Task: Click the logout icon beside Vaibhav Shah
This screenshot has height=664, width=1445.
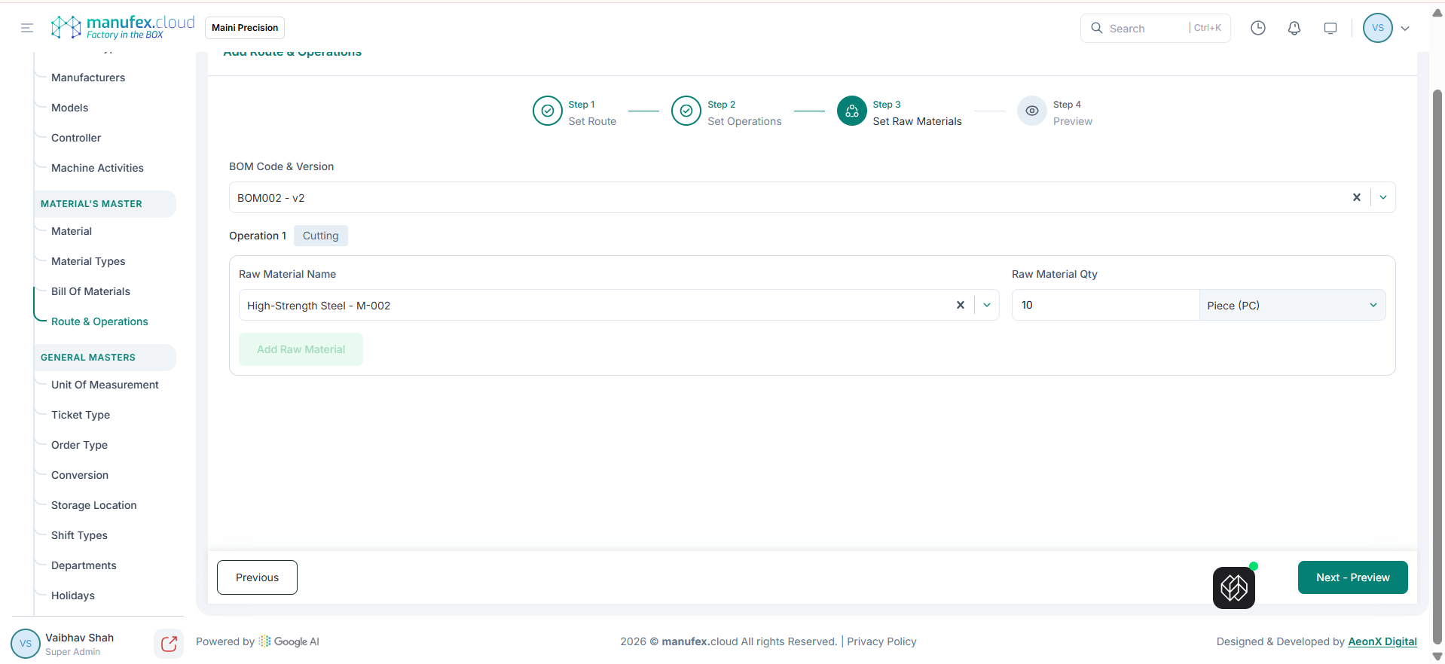Action: pos(169,644)
